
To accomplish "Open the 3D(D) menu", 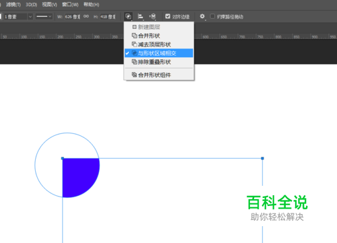I will pyautogui.click(x=31, y=5).
